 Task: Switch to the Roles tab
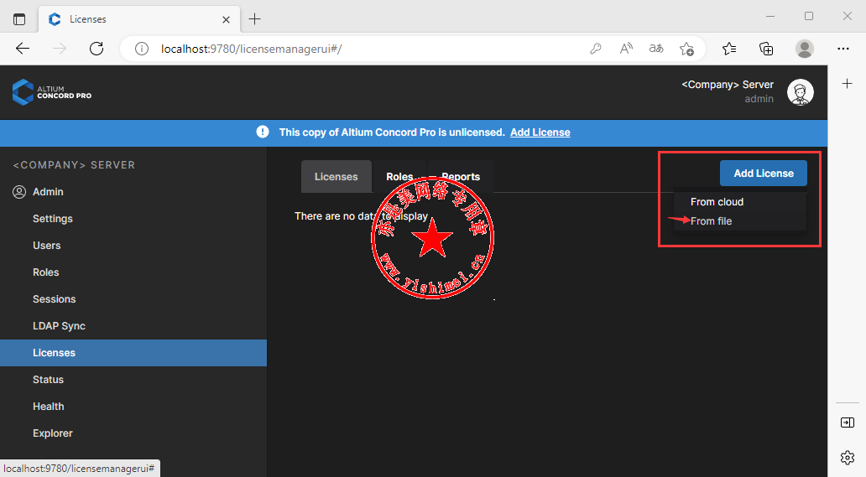[399, 176]
